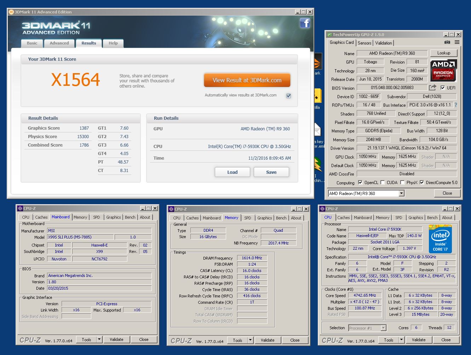Image resolution: width=471 pixels, height=355 pixels.
Task: Click the GPU-Z Name field AMD Radeon R9 360
Action: 392,53
